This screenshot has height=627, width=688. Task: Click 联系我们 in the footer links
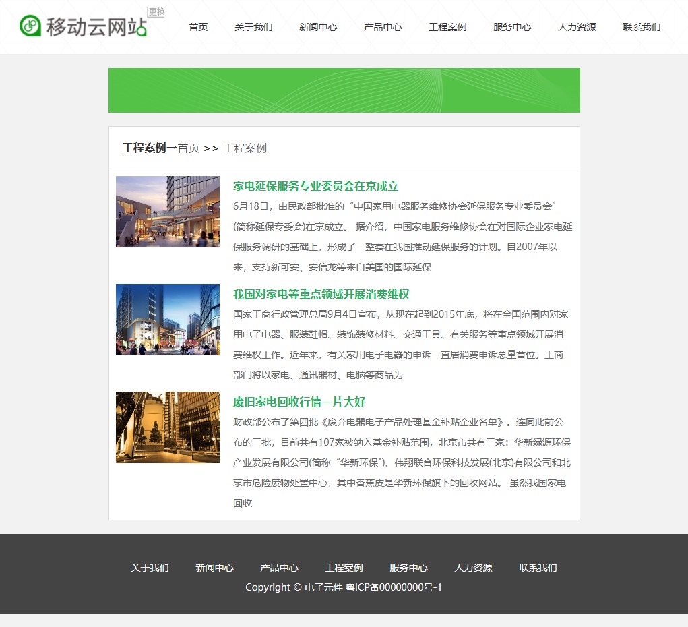click(x=538, y=568)
